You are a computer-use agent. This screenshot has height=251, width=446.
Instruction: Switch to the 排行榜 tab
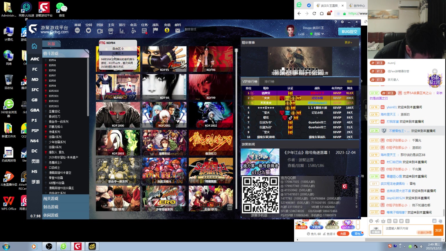coord(269,82)
